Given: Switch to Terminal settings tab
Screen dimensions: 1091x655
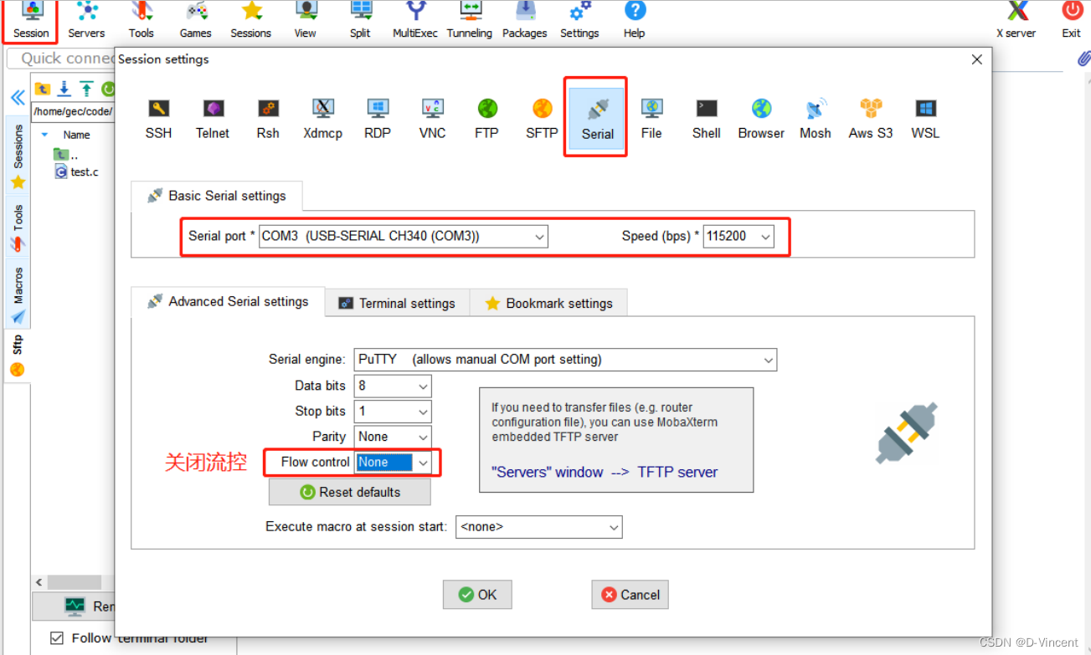Looking at the screenshot, I should (397, 304).
